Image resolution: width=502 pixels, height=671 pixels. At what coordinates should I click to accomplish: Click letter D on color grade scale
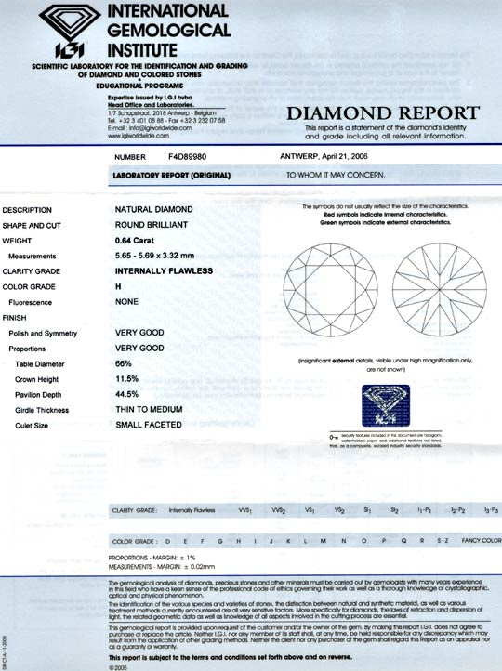coord(167,541)
